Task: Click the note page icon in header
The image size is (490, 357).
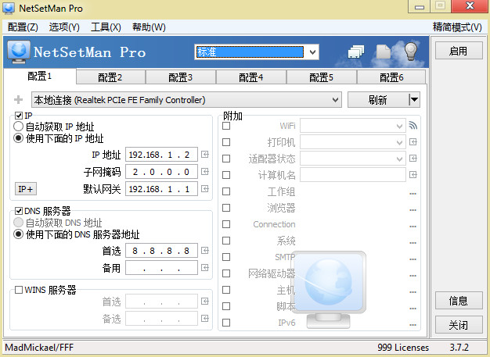Action: 383,52
